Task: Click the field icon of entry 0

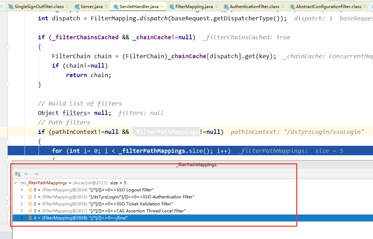Action: tap(30, 190)
